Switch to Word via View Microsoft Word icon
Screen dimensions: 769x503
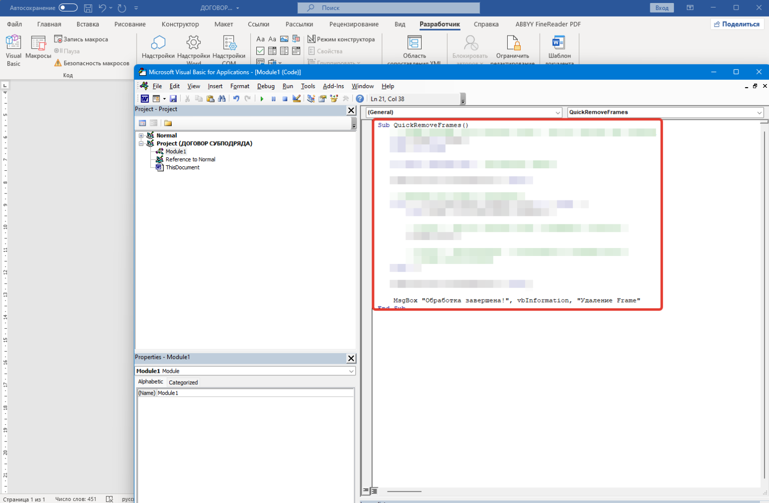click(145, 99)
